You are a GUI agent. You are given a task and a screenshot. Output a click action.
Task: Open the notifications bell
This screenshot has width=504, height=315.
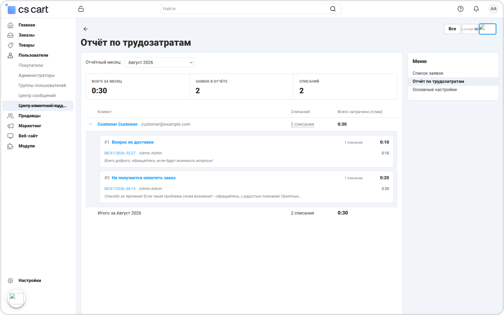pos(476,9)
